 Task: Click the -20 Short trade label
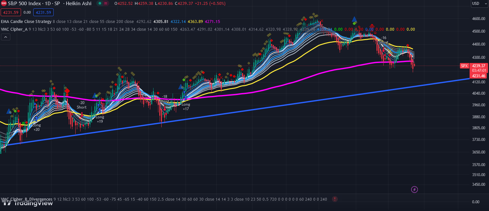(x=81, y=105)
